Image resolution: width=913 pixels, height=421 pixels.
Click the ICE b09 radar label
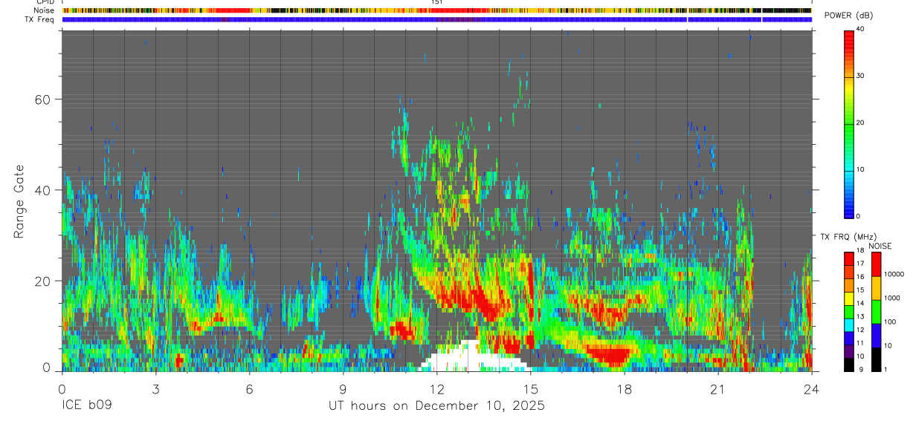pyautogui.click(x=86, y=406)
